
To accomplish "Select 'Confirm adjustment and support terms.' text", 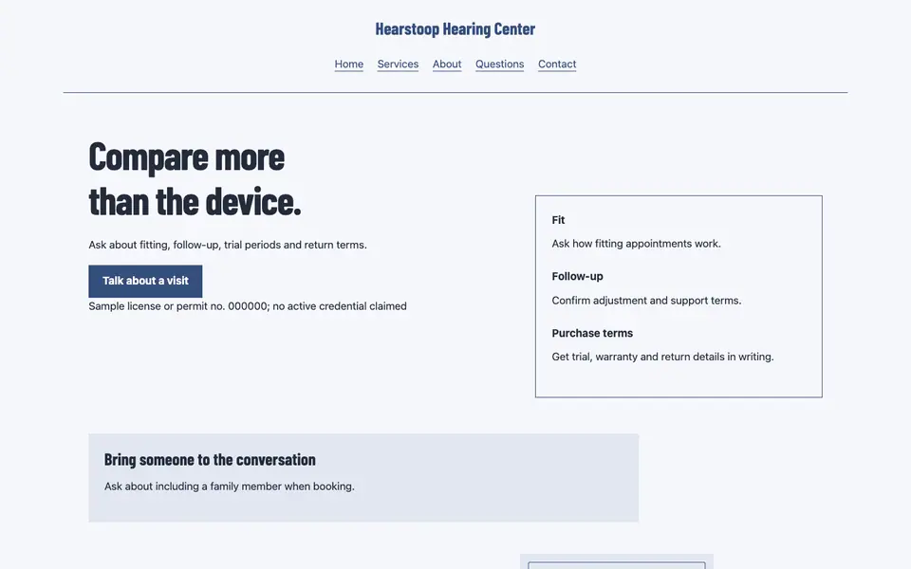I will [646, 301].
